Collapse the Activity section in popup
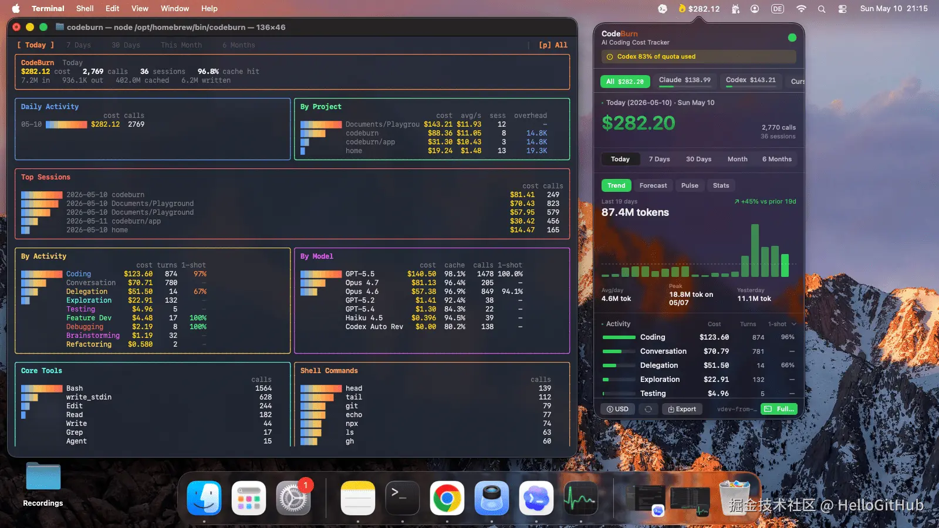 tap(616, 324)
